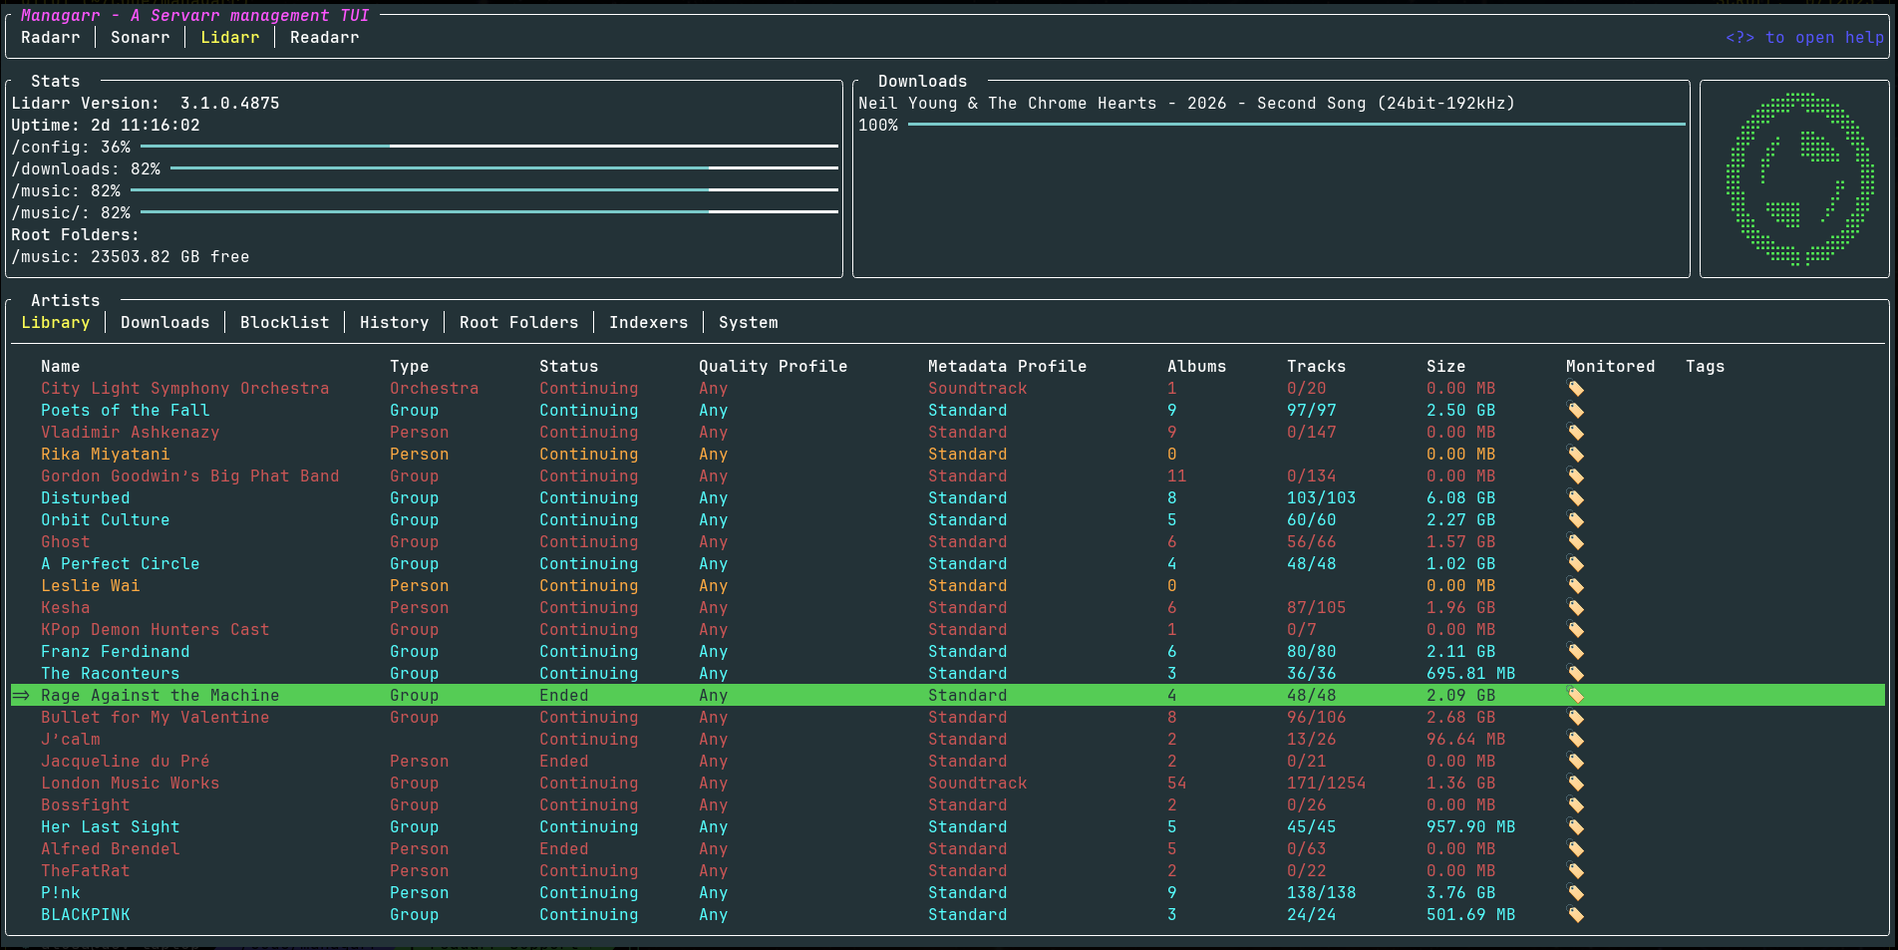1898x950 pixels.
Task: Click monitored tag icon for Poets of the Fall
Action: [x=1575, y=411]
